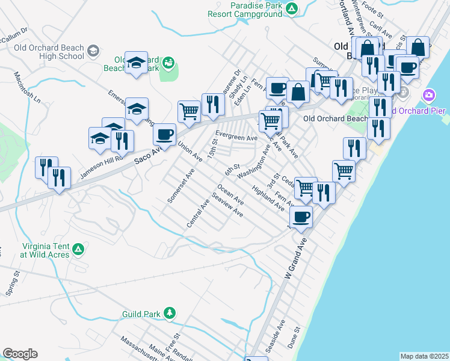Viewport: 450px width, 361px height.
Task: Select the Union Ave street label
Action: 190,151
